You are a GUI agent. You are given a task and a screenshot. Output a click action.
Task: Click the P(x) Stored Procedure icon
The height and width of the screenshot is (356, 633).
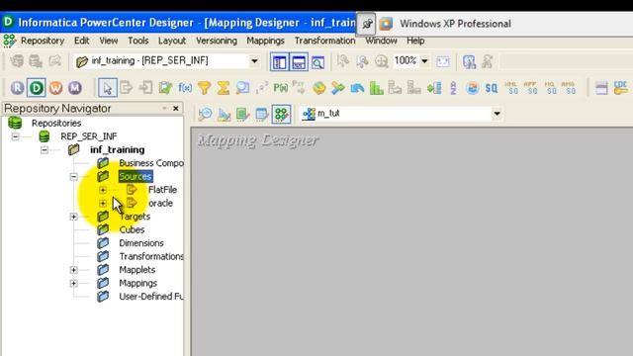click(x=280, y=88)
